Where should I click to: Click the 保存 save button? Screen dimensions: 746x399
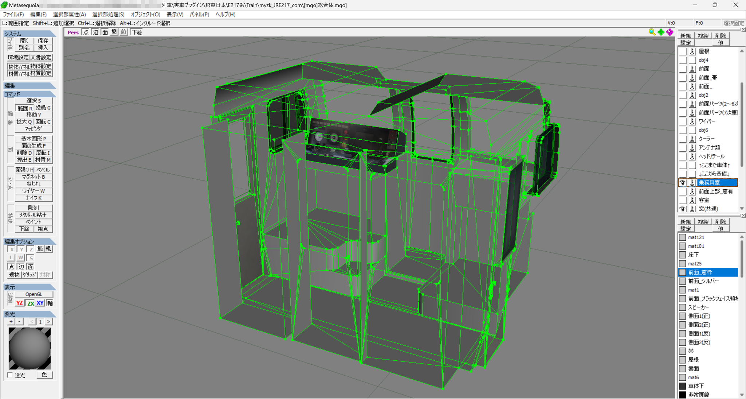point(43,40)
